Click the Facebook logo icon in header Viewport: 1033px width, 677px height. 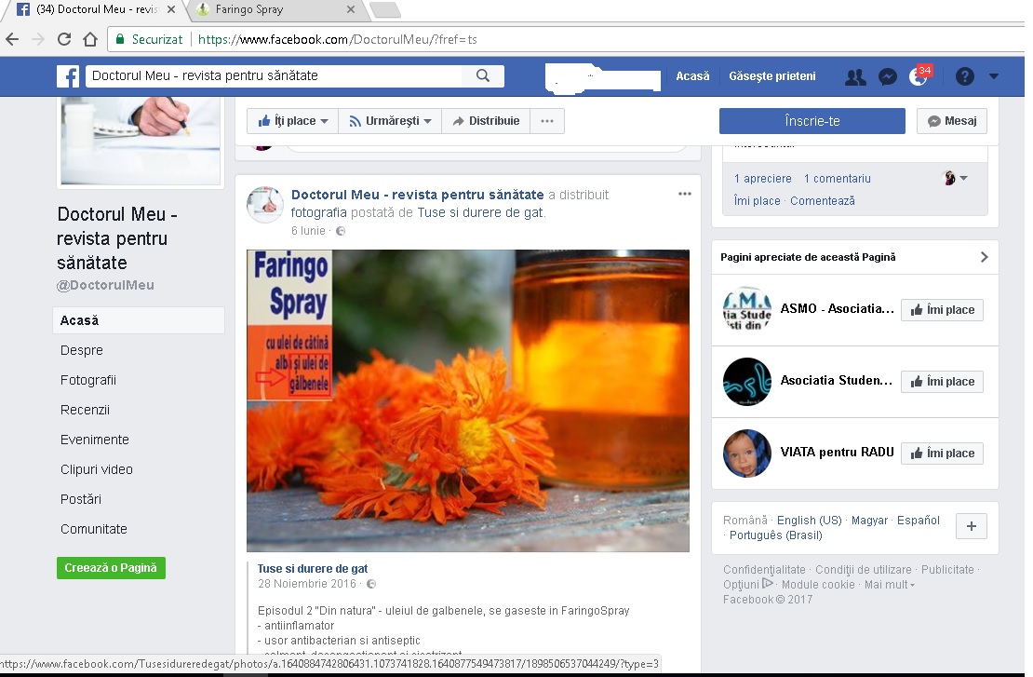[68, 76]
